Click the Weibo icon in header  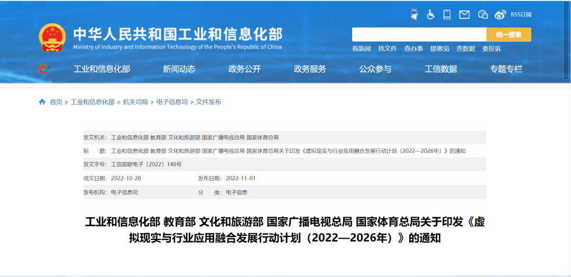pos(500,14)
